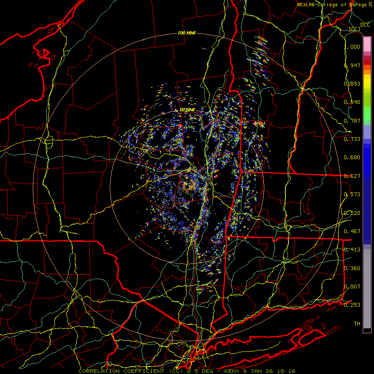Select the lavender segment of the color bar
This screenshot has width=374, height=374.
point(367,132)
